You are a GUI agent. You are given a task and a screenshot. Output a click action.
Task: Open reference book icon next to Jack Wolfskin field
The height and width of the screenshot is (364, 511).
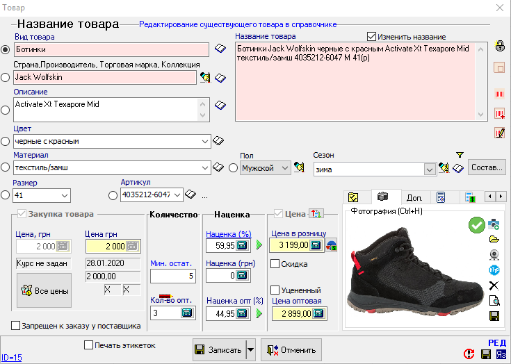[220, 78]
